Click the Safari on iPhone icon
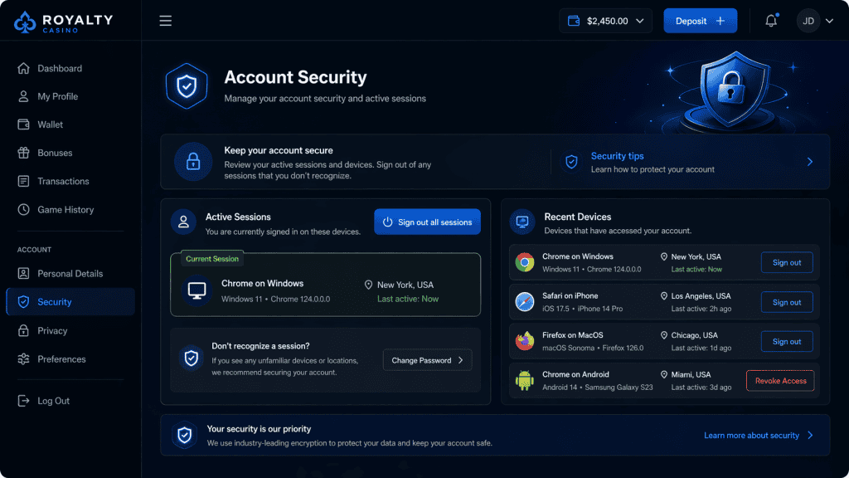849x478 pixels. coord(524,302)
